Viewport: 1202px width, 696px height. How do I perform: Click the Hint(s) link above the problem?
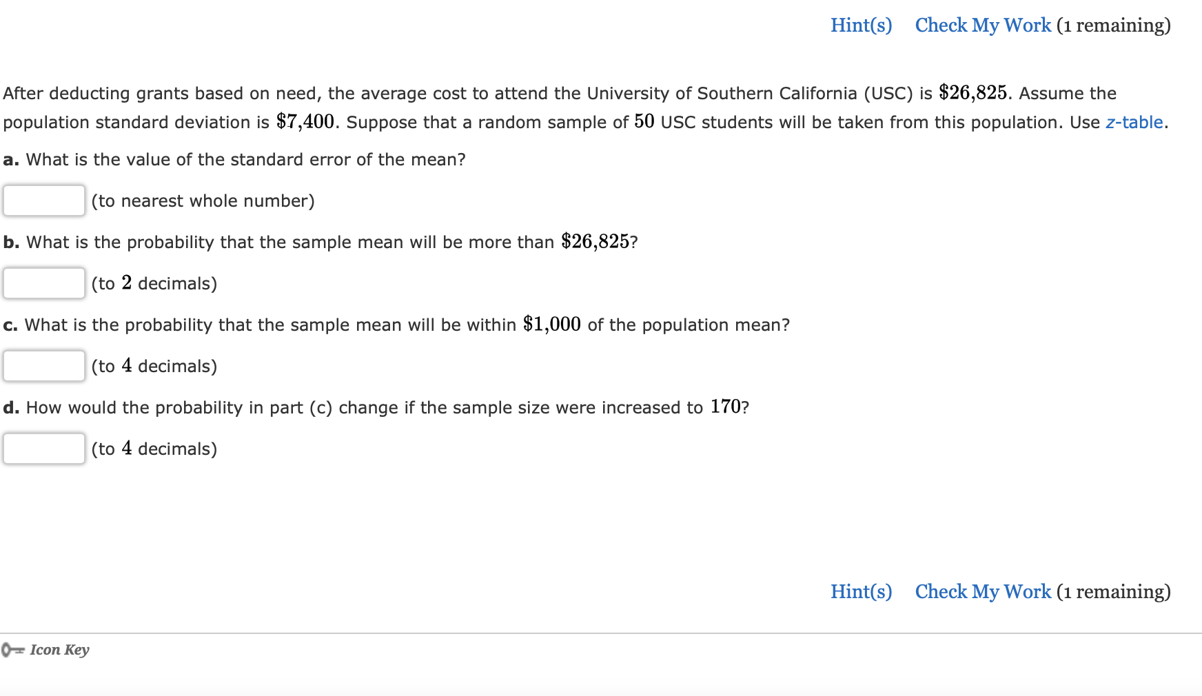pyautogui.click(x=862, y=25)
